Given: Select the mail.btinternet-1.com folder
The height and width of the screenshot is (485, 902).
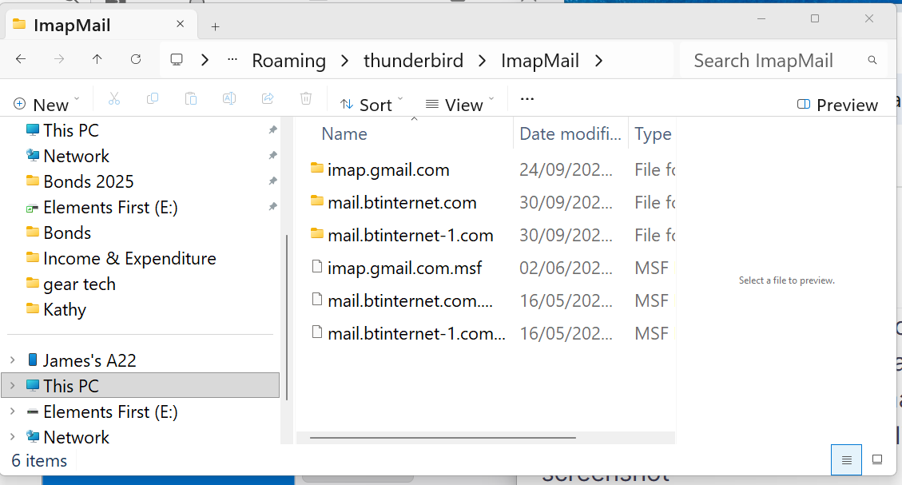Looking at the screenshot, I should (402, 235).
